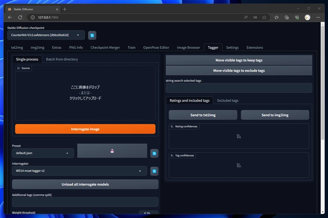
Task: Click the Tag confidences panel
Action: 239,165
